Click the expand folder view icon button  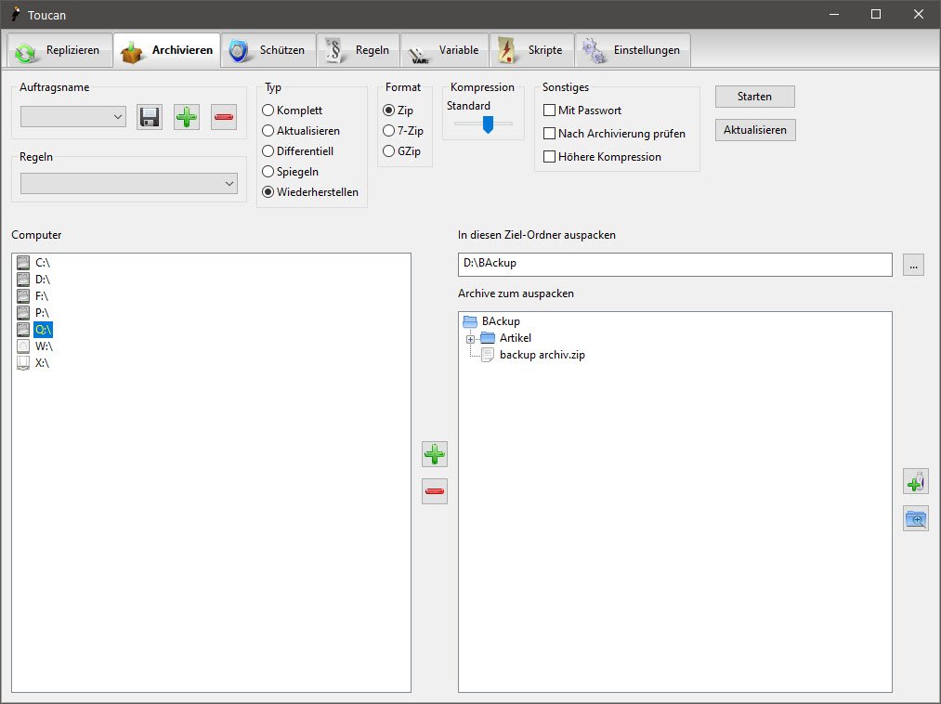[916, 518]
